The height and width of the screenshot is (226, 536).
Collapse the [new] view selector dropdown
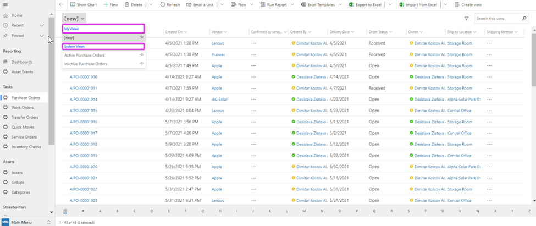click(x=74, y=19)
